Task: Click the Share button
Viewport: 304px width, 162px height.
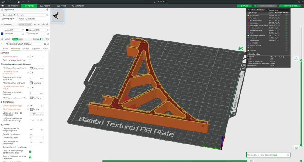Action: (x=244, y=6)
